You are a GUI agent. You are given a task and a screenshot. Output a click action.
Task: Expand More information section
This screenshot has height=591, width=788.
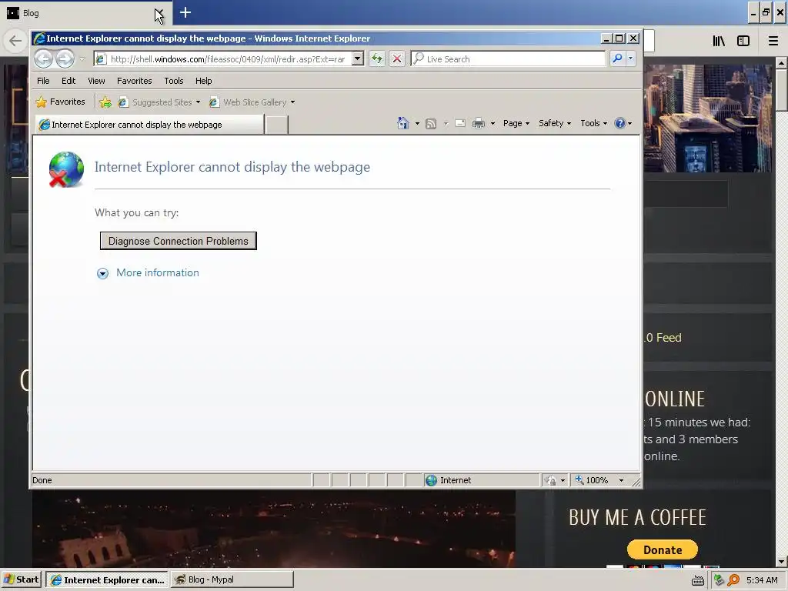pos(102,273)
